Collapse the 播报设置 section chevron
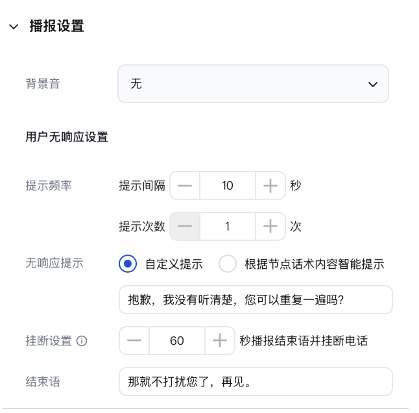 pyautogui.click(x=14, y=27)
